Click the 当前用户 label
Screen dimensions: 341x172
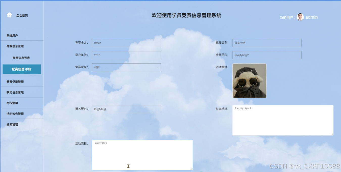click(287, 17)
